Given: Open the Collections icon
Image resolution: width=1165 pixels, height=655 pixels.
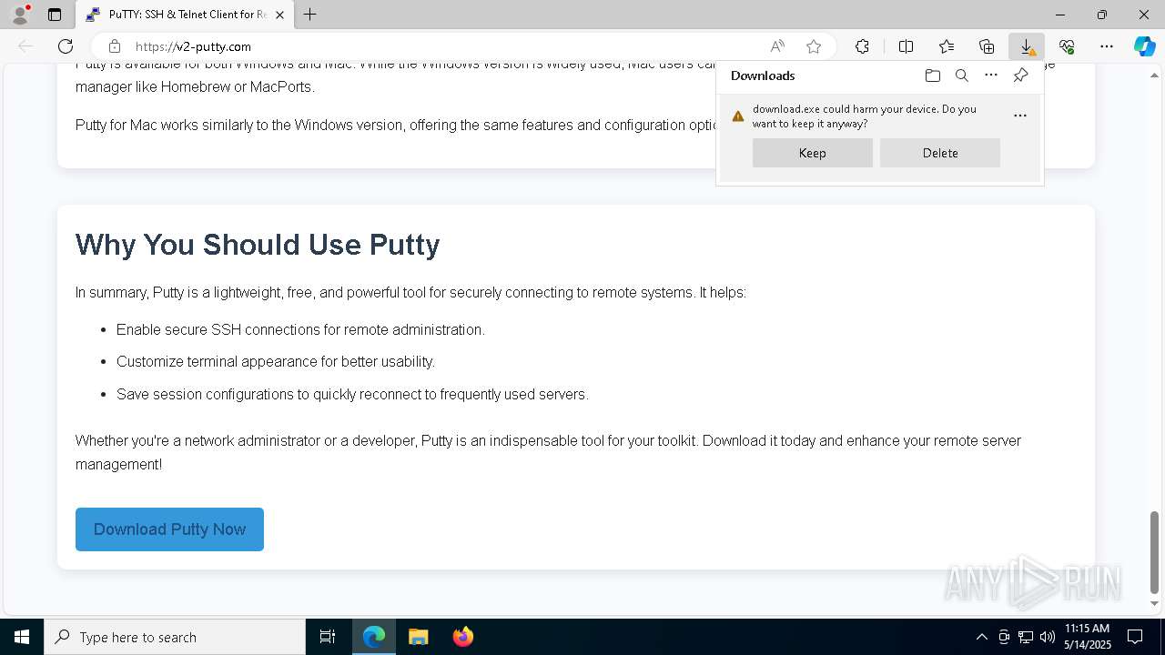Looking at the screenshot, I should [987, 46].
